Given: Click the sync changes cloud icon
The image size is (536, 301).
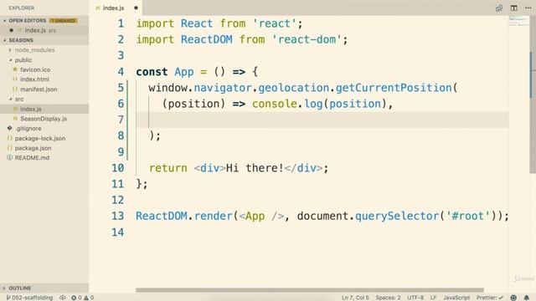Looking at the screenshot, I should pos(63,298).
